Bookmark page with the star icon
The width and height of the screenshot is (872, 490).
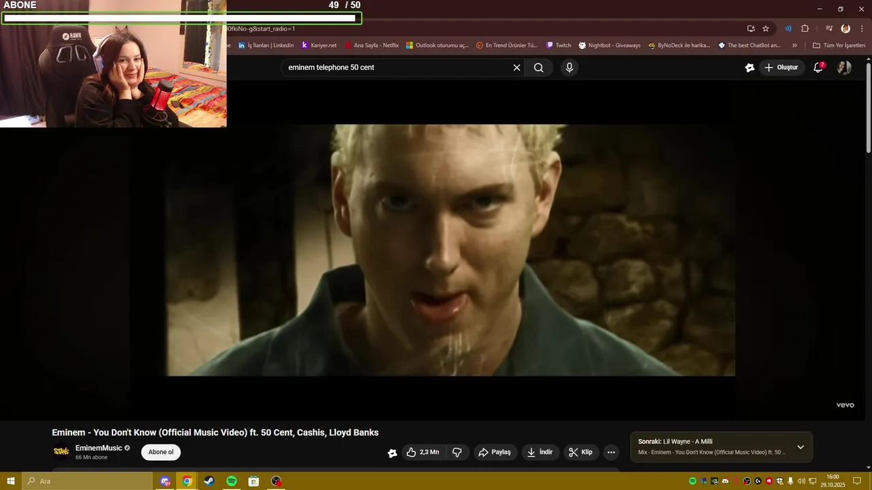click(766, 29)
